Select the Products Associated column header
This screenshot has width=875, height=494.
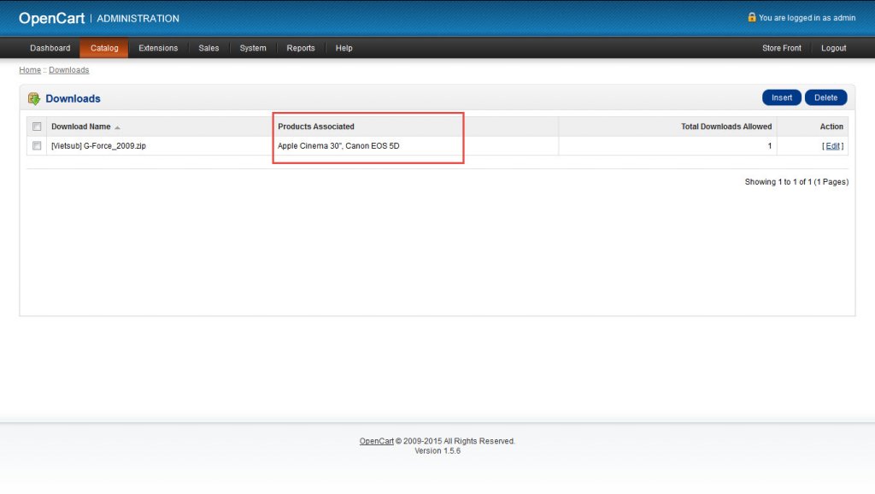click(x=316, y=126)
